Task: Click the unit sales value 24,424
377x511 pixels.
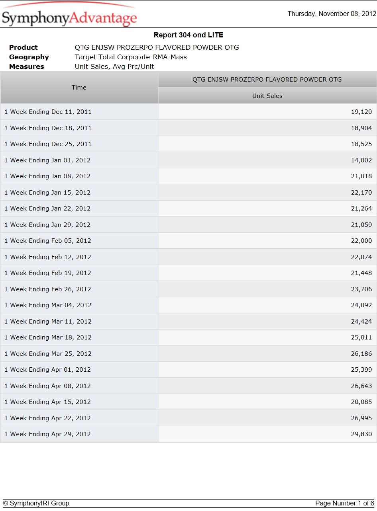Action: click(361, 322)
